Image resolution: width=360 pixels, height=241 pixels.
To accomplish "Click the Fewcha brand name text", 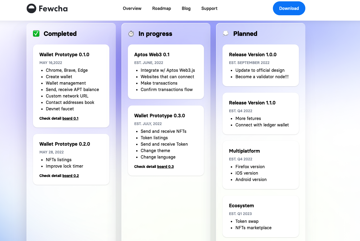I will click(53, 9).
